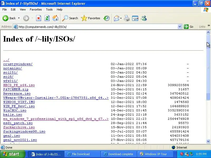Image resolution: width=211 pixels, height=158 pixels.
Task: Click the 3099203584 file size text
Action: tap(178, 85)
